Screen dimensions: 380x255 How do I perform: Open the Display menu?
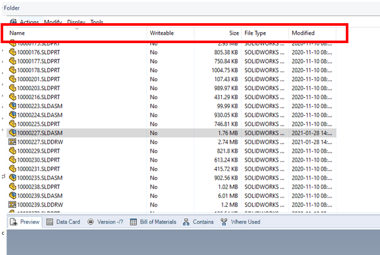76,22
